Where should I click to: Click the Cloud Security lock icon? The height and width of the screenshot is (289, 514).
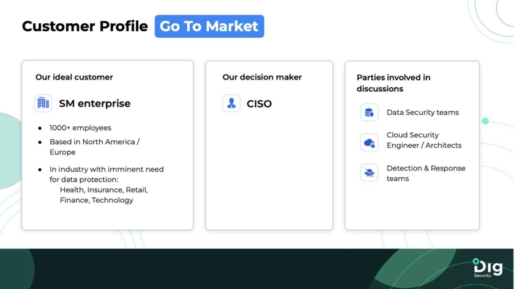tap(369, 142)
